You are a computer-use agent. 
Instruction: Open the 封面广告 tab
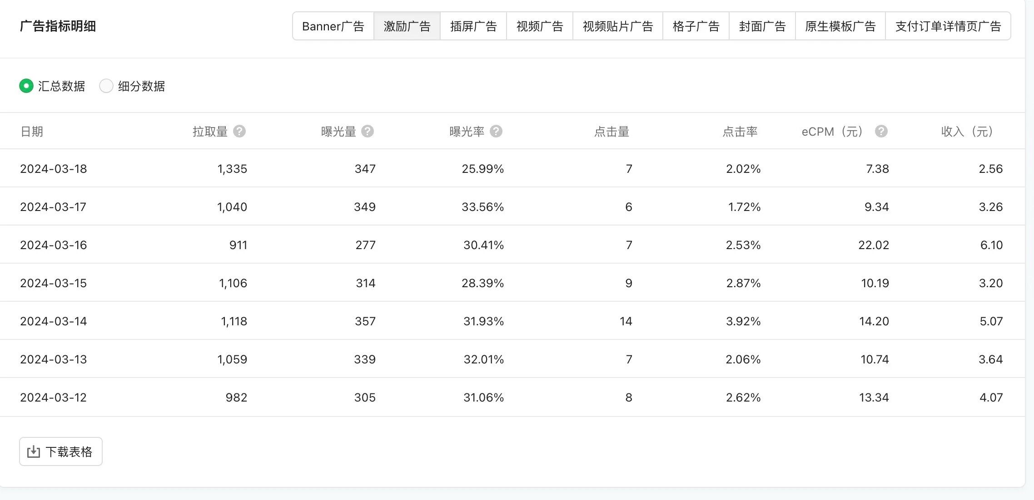[762, 26]
